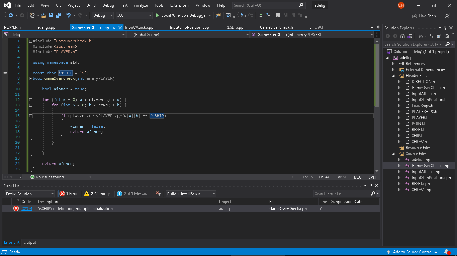The image size is (457, 256).
Task: Click the Comment out selected lines icon
Action: coord(261,15)
